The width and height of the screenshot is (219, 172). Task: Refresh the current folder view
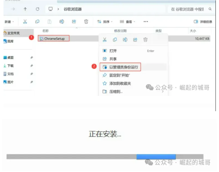tap(38, 9)
